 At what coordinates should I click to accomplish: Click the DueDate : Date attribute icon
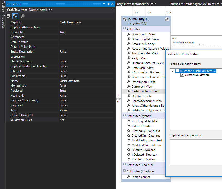coord(129,96)
